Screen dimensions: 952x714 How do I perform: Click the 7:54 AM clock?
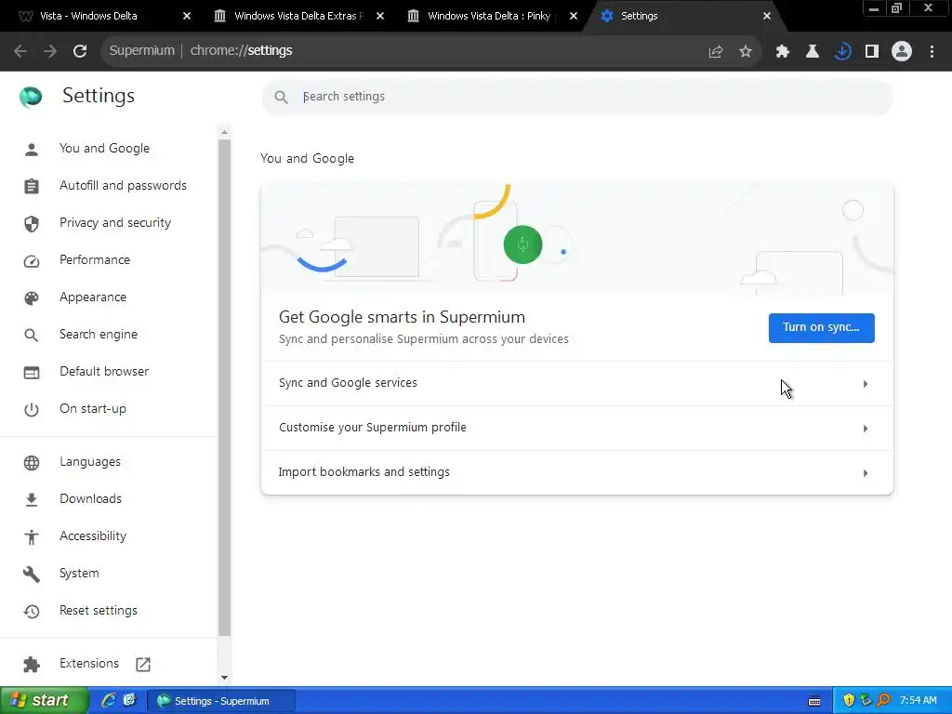pos(918,701)
